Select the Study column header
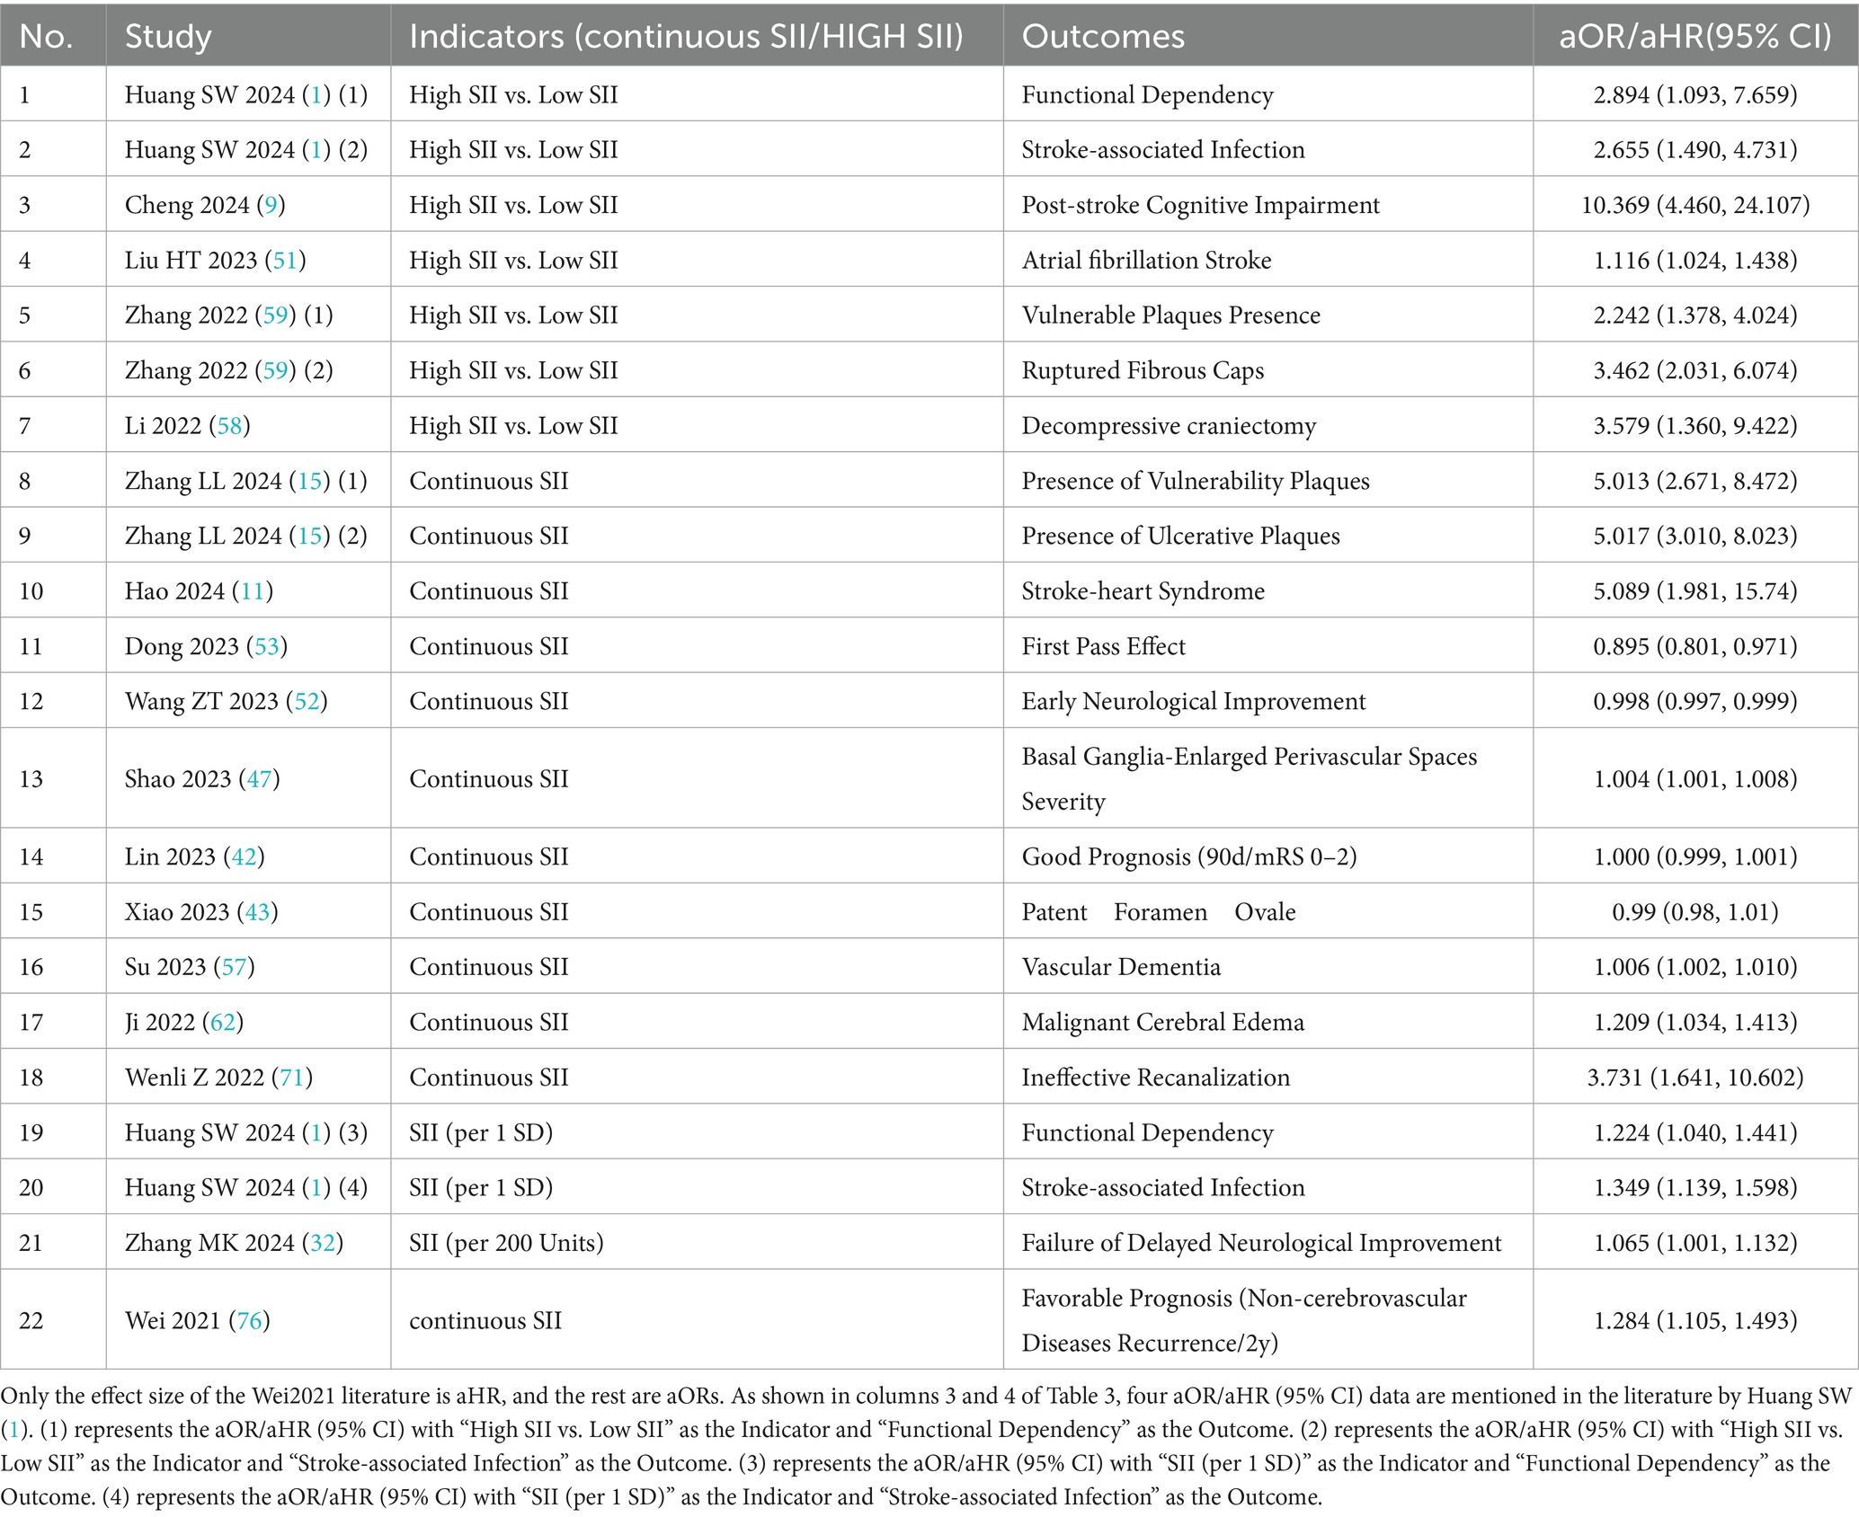 click(168, 37)
